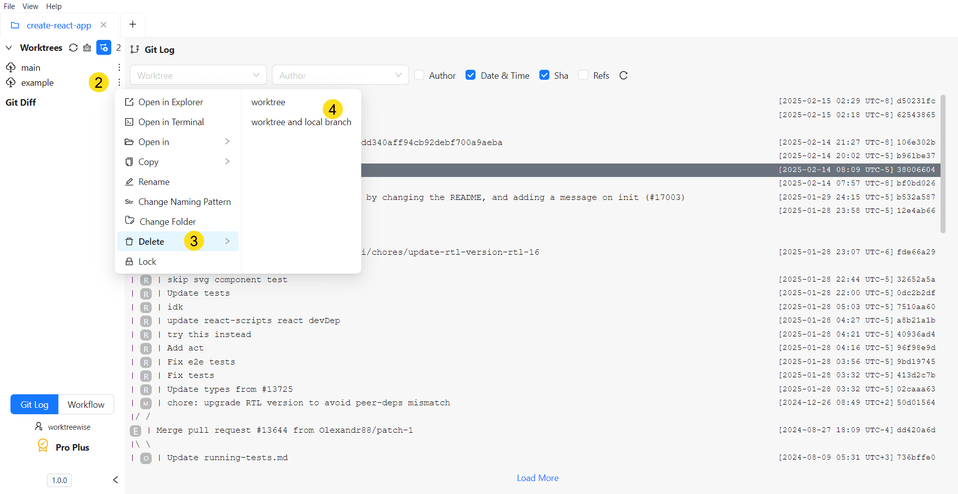Choose Rename from the context menu
The height and width of the screenshot is (494, 958).
tap(178, 182)
